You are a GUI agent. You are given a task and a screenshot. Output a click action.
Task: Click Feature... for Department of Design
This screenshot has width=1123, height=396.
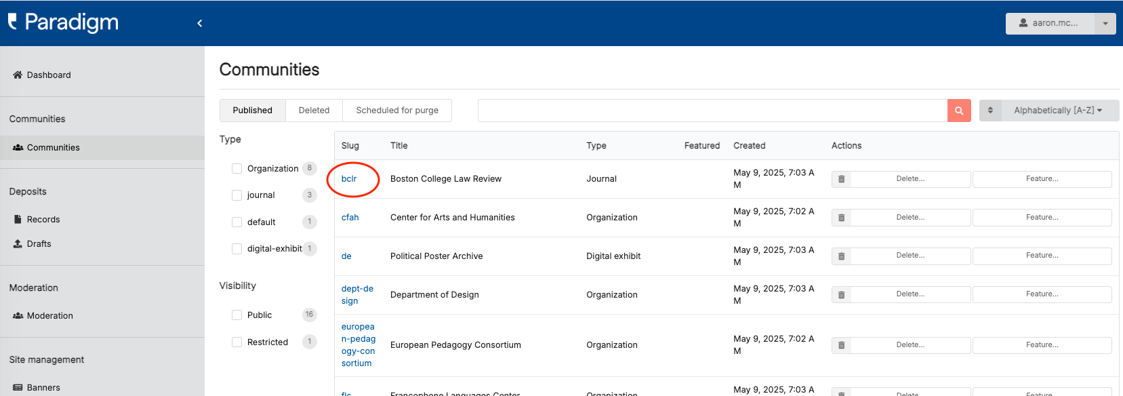coord(1042,294)
